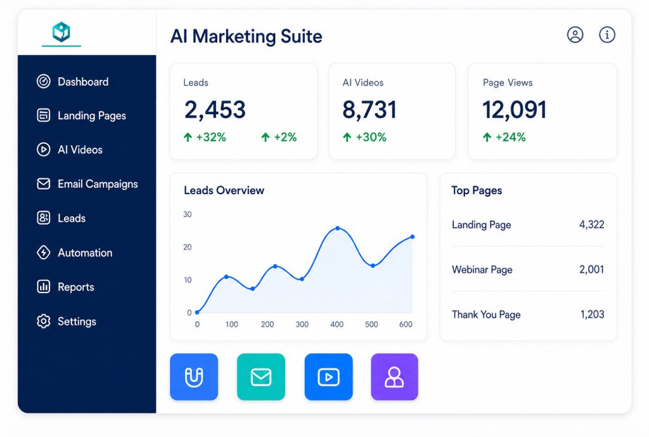Open Webinar Page entry in Top Pages
Viewport: 649px width, 437px height.
pyautogui.click(x=528, y=270)
